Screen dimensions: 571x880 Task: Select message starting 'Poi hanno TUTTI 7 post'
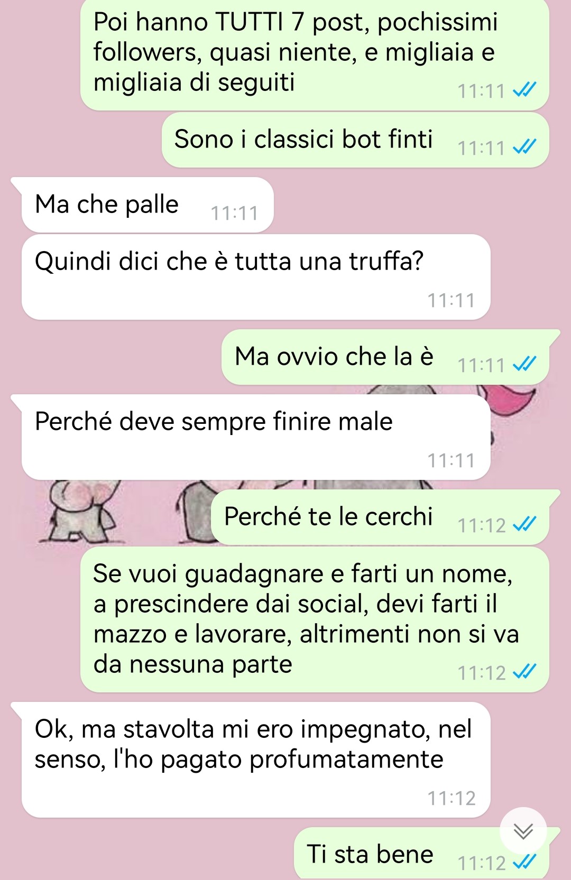click(x=315, y=54)
